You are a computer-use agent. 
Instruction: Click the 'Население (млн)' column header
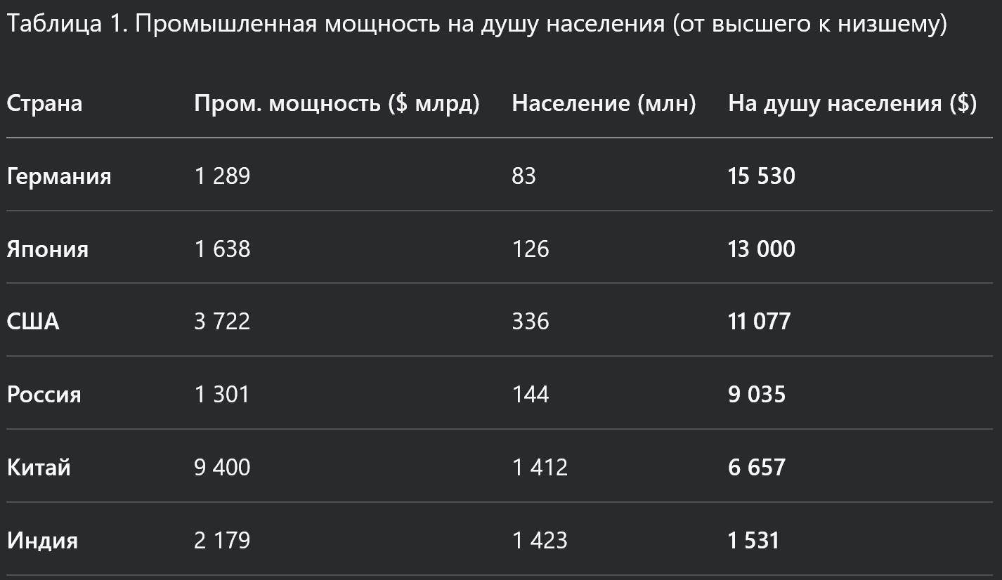(x=604, y=103)
